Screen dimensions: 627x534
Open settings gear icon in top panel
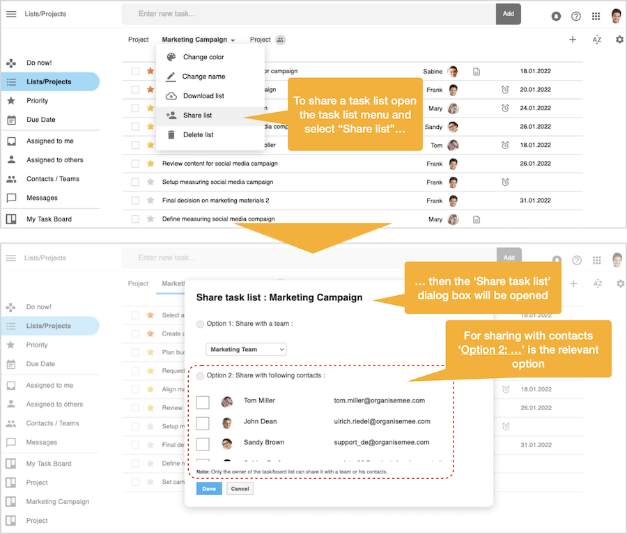pos(619,40)
